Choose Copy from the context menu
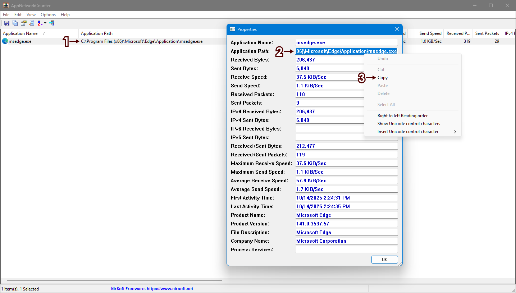516x293 pixels. (x=383, y=78)
